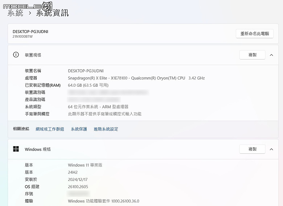Select the OS build 26100.2605
Screen dimensions: 283x206
[x=78, y=187]
